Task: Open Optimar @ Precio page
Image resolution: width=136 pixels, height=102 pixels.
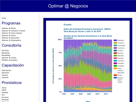Action: point(9,36)
